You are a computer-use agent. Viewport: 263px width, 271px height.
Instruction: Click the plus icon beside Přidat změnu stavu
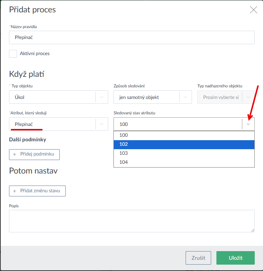click(x=15, y=191)
